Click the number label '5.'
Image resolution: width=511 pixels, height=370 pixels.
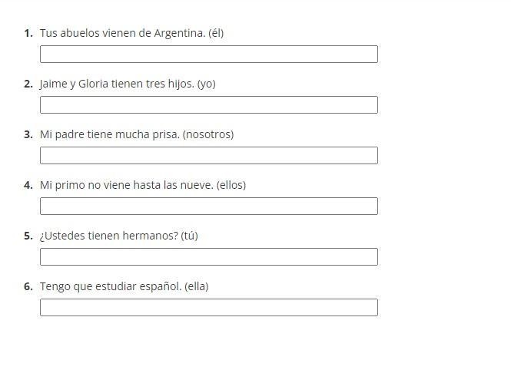tap(28, 236)
